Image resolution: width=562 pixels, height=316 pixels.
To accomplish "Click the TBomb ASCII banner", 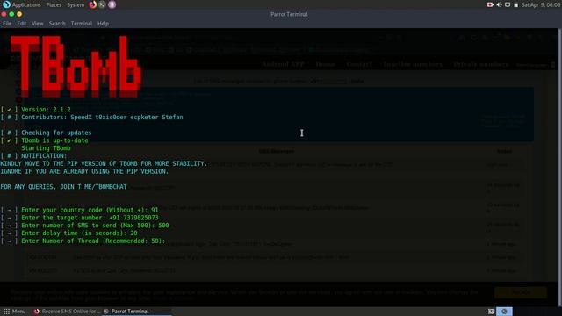I will coord(76,67).
